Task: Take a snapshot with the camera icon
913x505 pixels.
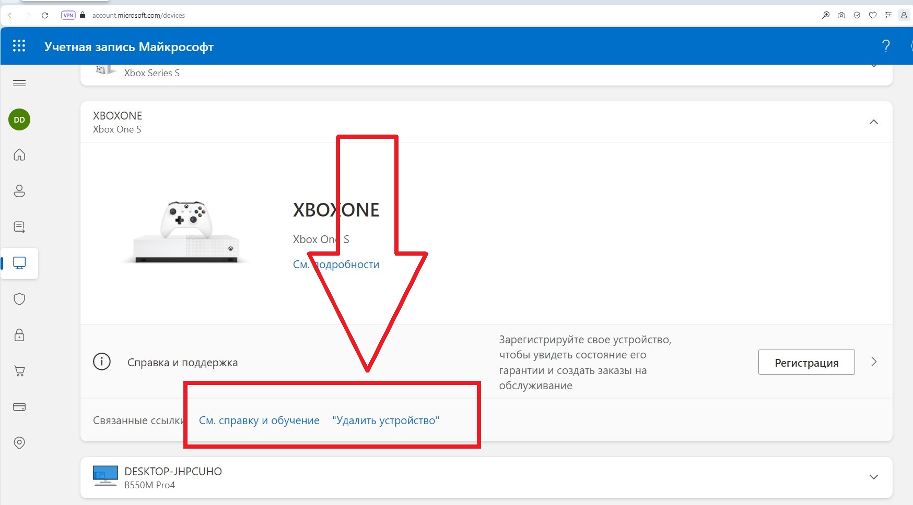Action: [x=841, y=15]
